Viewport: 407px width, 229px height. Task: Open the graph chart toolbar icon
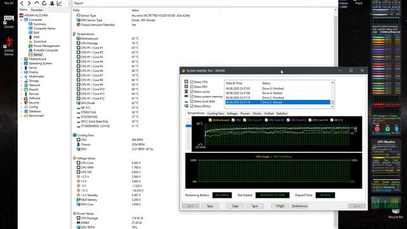tap(59, 3)
